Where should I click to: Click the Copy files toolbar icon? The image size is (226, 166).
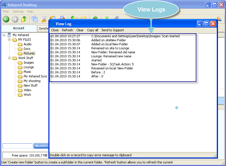[x=35, y=19]
